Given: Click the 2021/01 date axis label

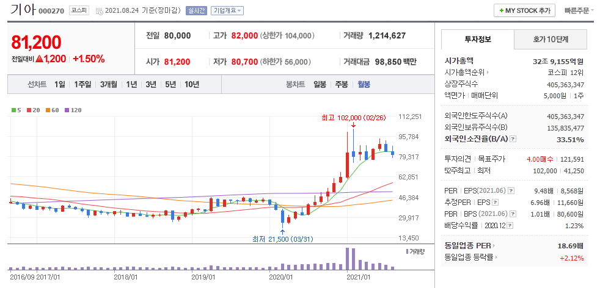Looking at the screenshot, I should [359, 276].
